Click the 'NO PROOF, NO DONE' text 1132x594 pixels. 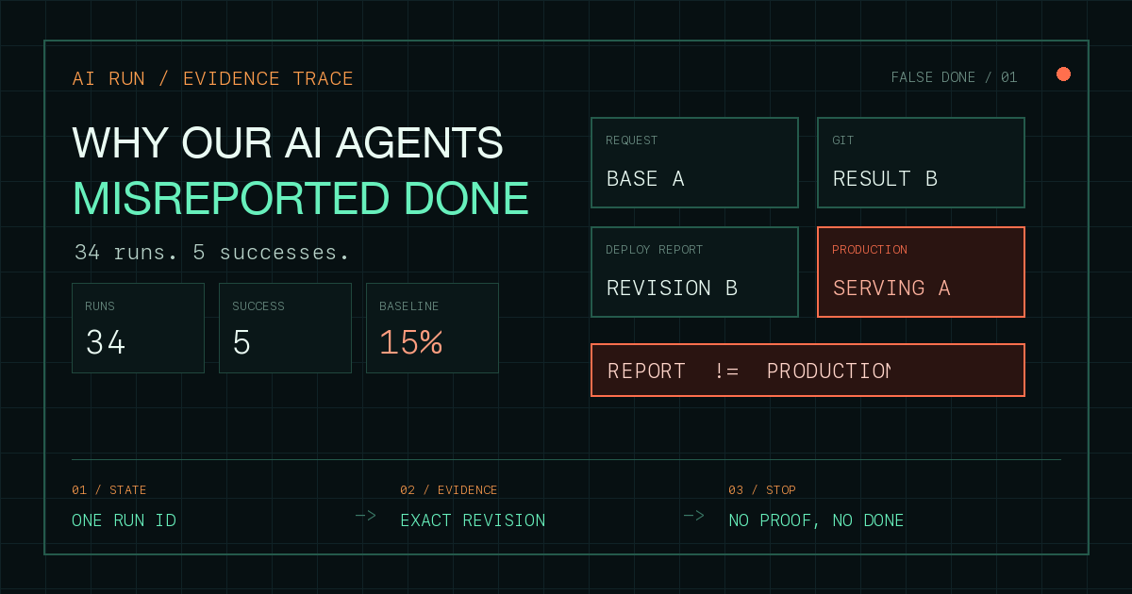816,520
